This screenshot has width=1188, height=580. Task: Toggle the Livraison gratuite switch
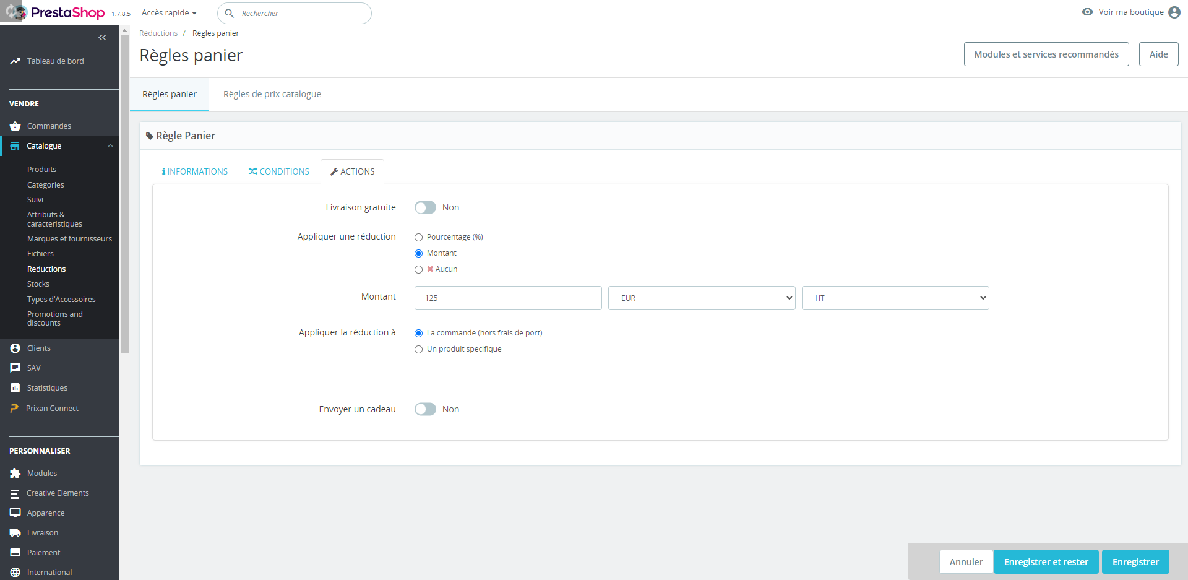point(425,207)
